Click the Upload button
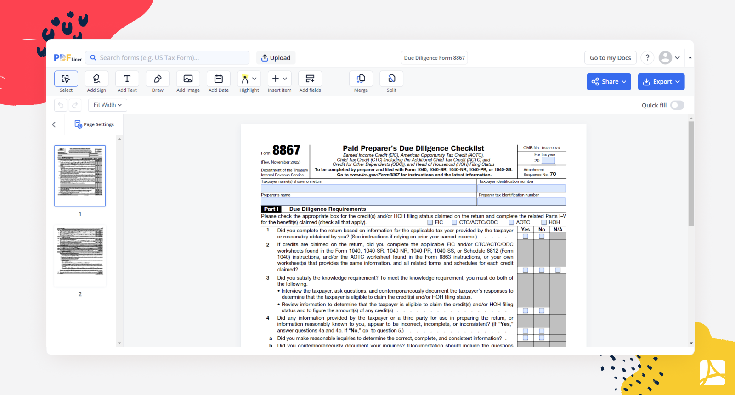 (276, 58)
